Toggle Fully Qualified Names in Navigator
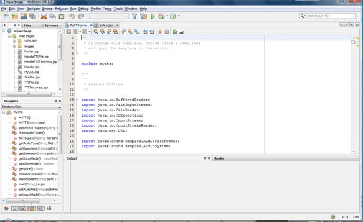 pyautogui.click(x=41, y=208)
